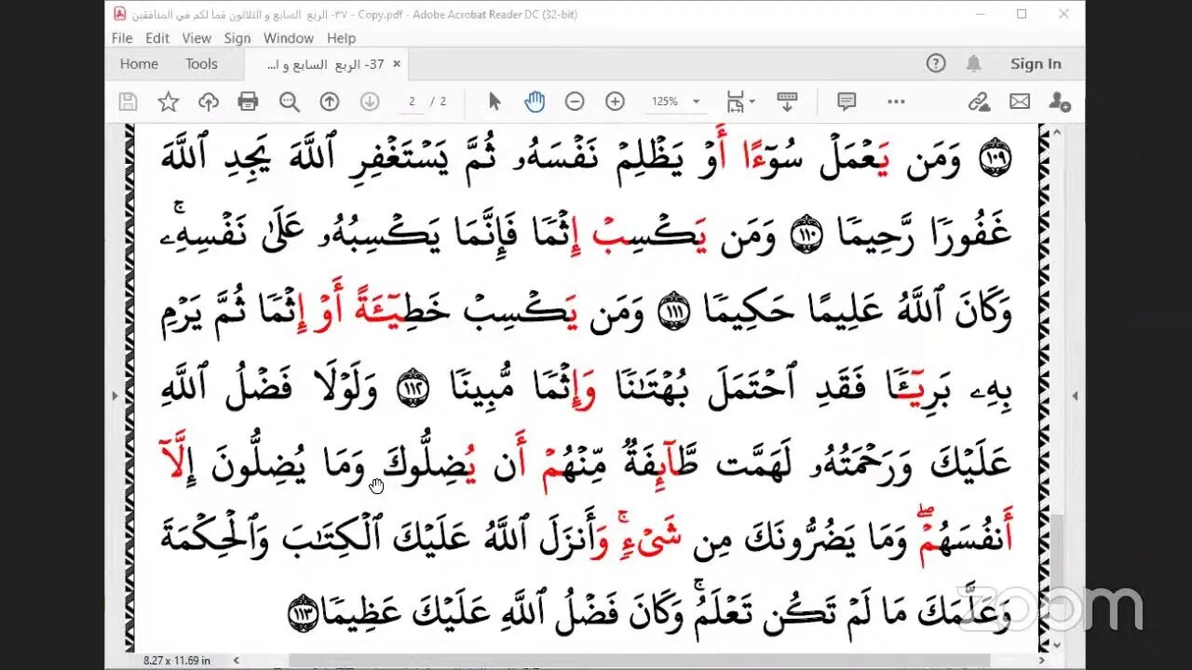This screenshot has height=670, width=1192.
Task: Add a comment with the sticky note tool
Action: pos(847,101)
